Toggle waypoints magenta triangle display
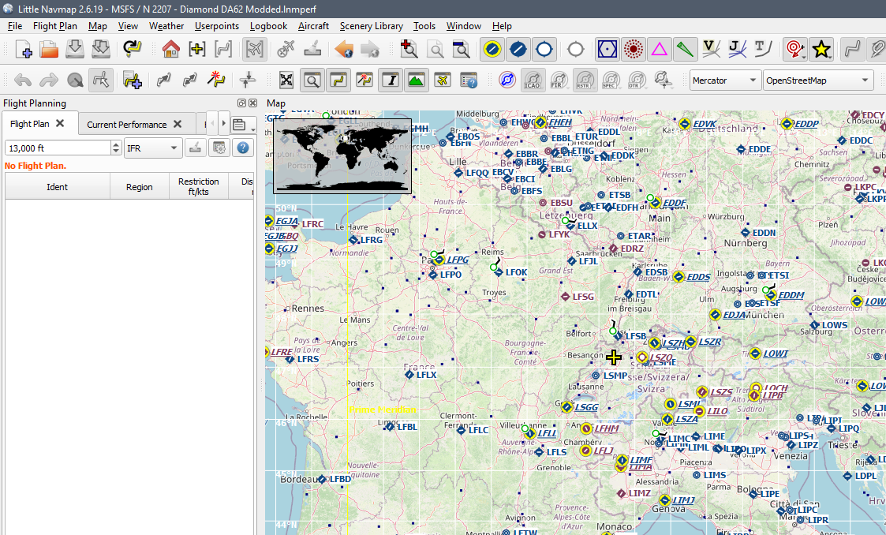 660,50
